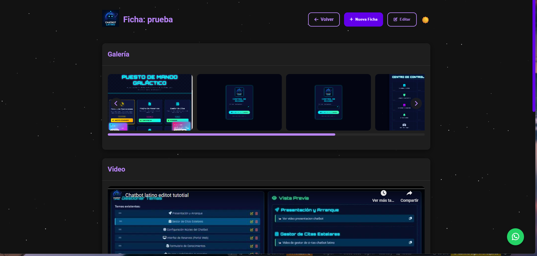
Task: Click the copy icon beside Ver video presentacion chatbot
Action: pos(410,218)
